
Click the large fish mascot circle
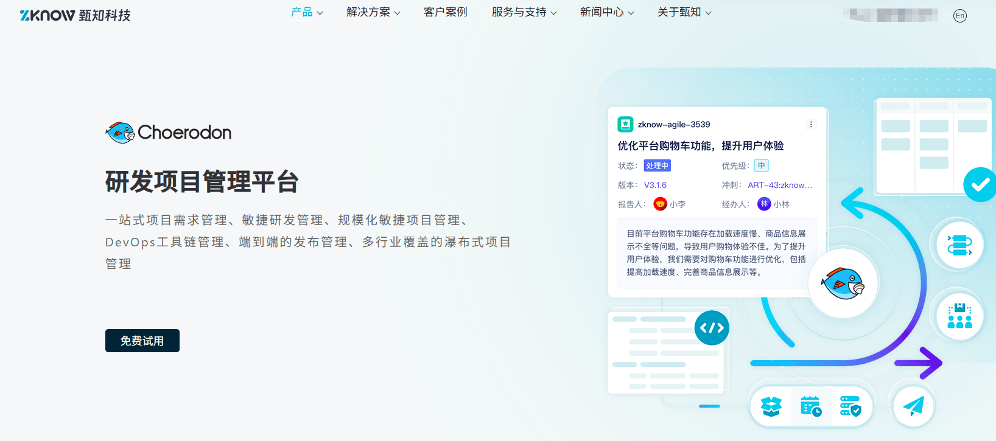point(843,283)
